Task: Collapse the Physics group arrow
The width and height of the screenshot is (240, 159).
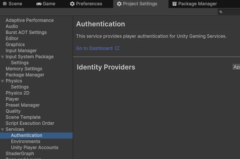Action: click(2, 81)
